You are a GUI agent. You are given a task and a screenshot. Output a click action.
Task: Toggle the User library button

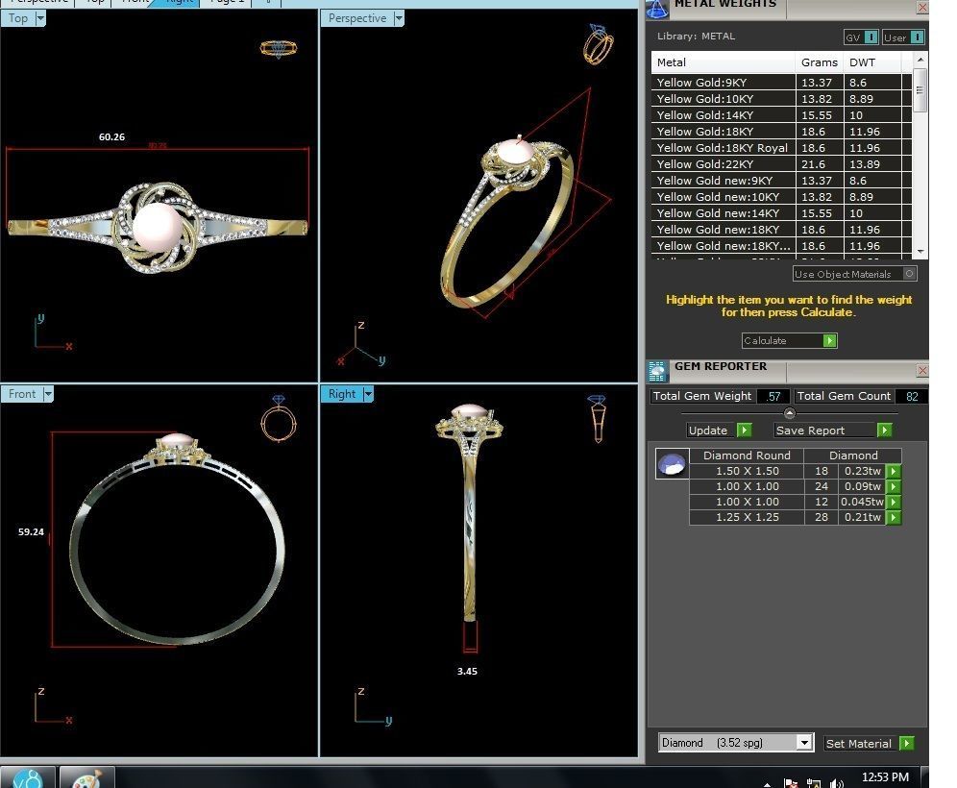(x=904, y=37)
